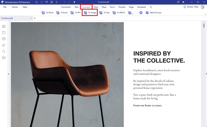The image size is (207, 127).
Task: Close the Furniture.pdf tab
Action: coord(31,18)
